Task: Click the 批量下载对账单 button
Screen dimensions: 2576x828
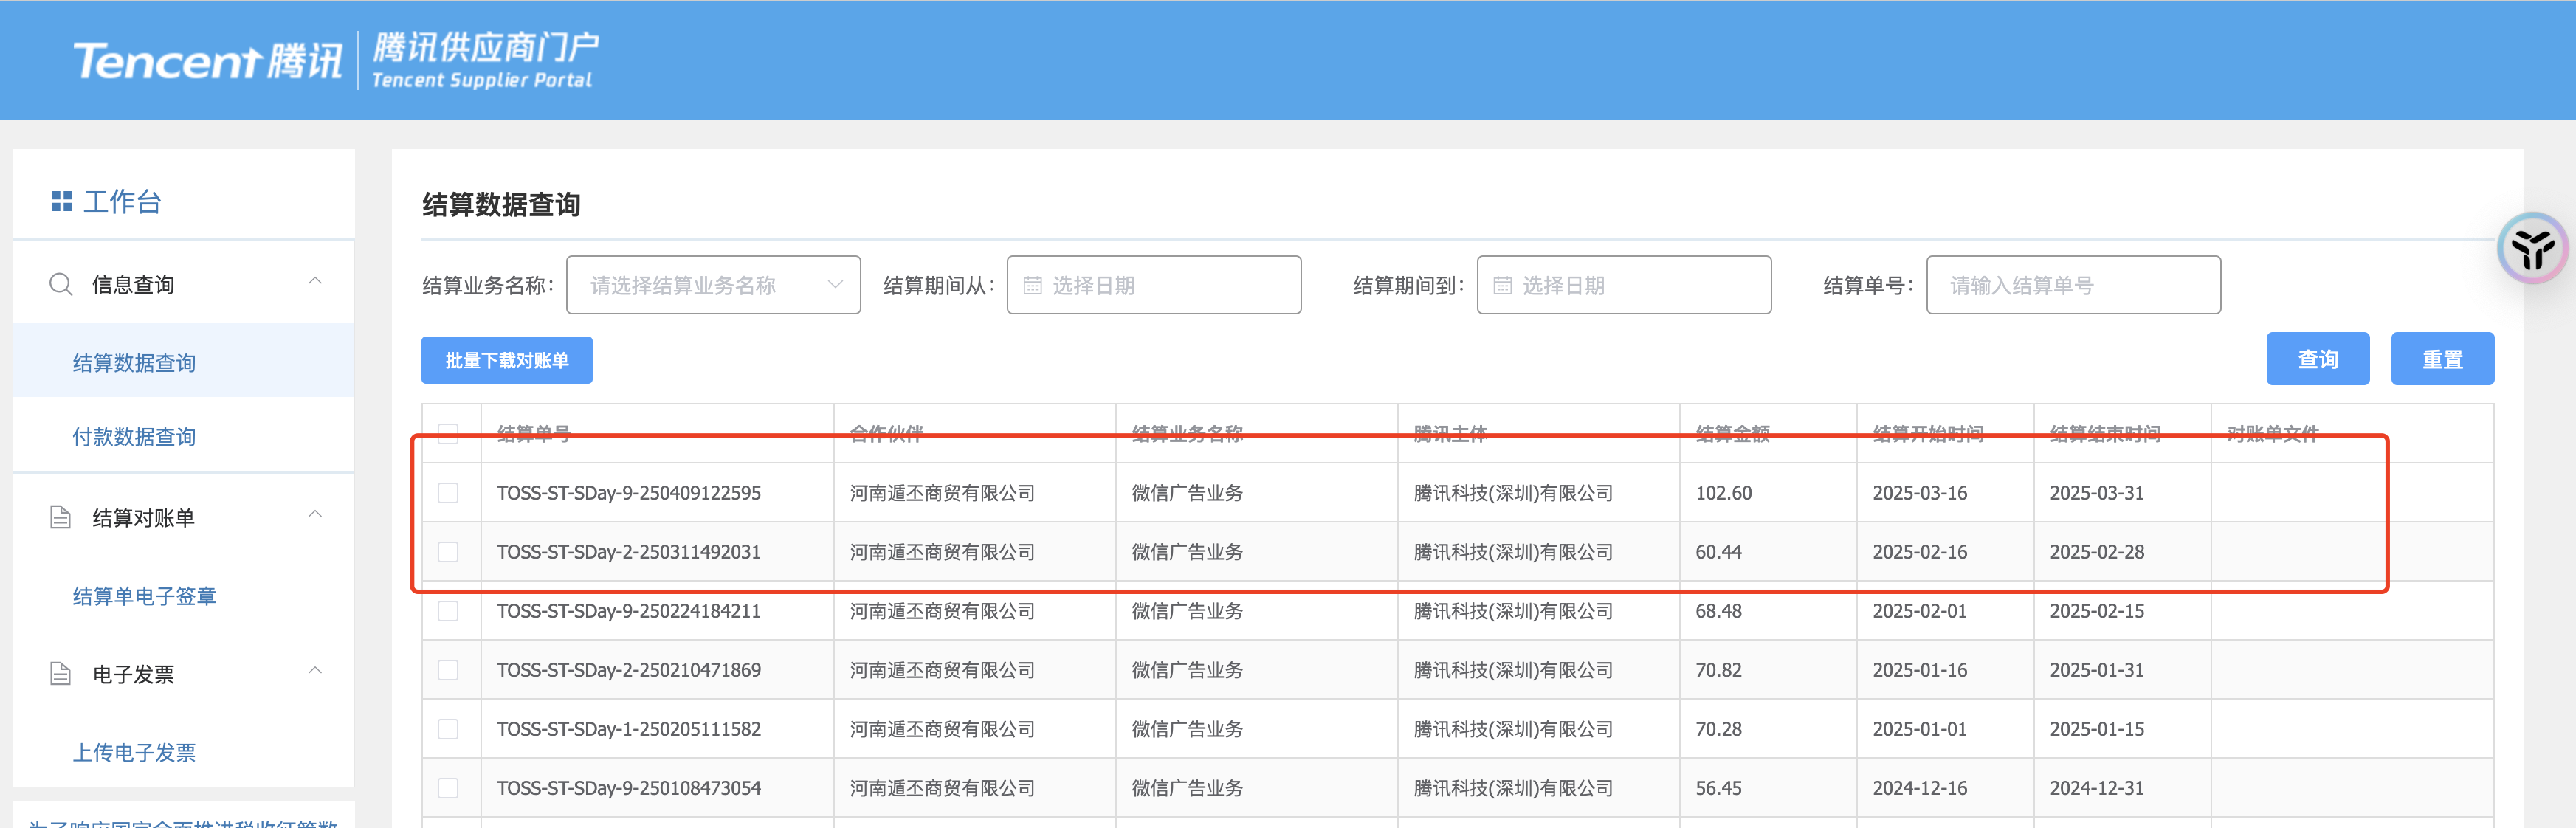Action: pyautogui.click(x=506, y=360)
